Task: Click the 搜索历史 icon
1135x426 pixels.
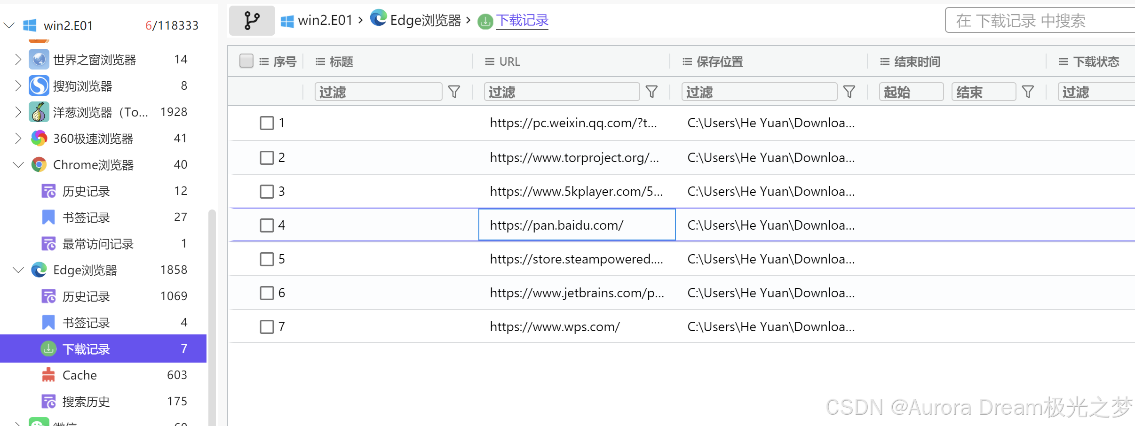Action: (48, 402)
